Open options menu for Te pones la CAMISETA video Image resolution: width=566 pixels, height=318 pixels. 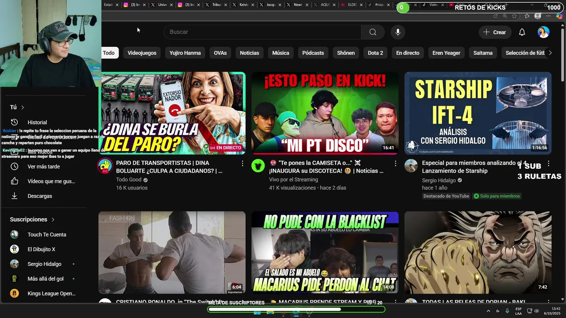(x=395, y=163)
